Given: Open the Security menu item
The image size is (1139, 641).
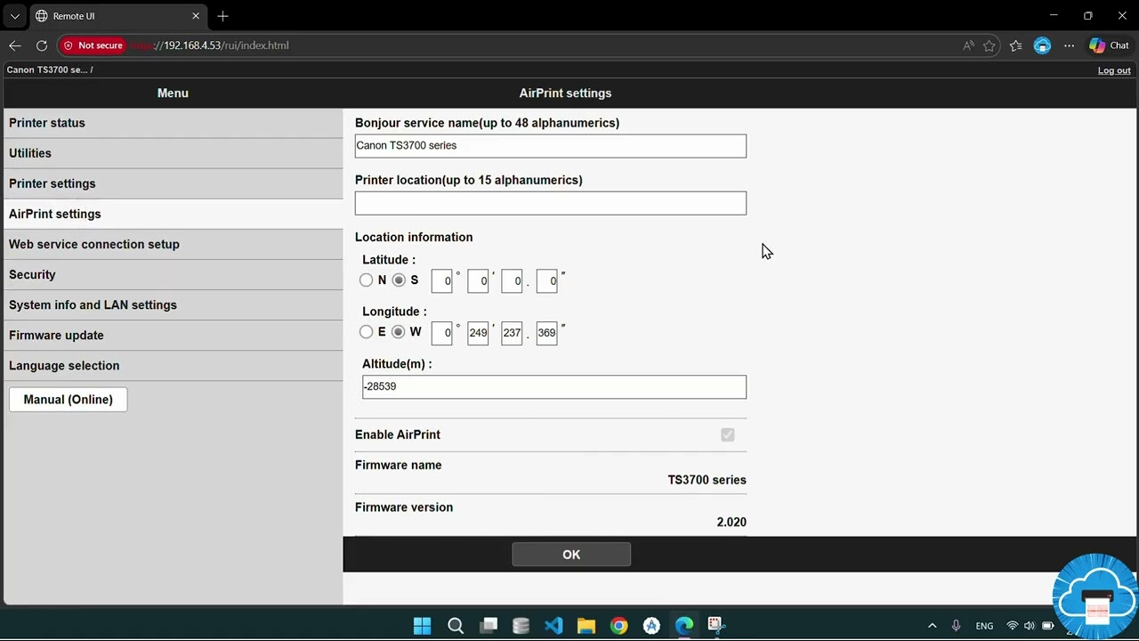Looking at the screenshot, I should [173, 274].
